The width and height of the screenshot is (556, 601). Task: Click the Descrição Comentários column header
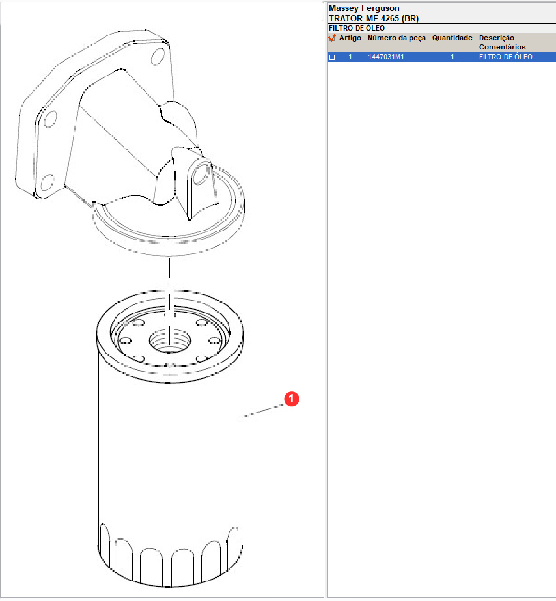(502, 42)
